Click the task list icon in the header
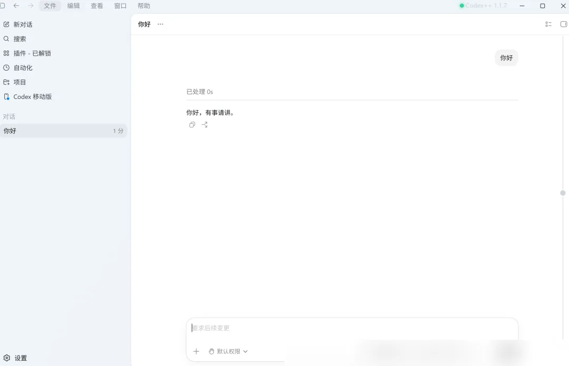Viewport: 569px width, 366px height. 548,24
